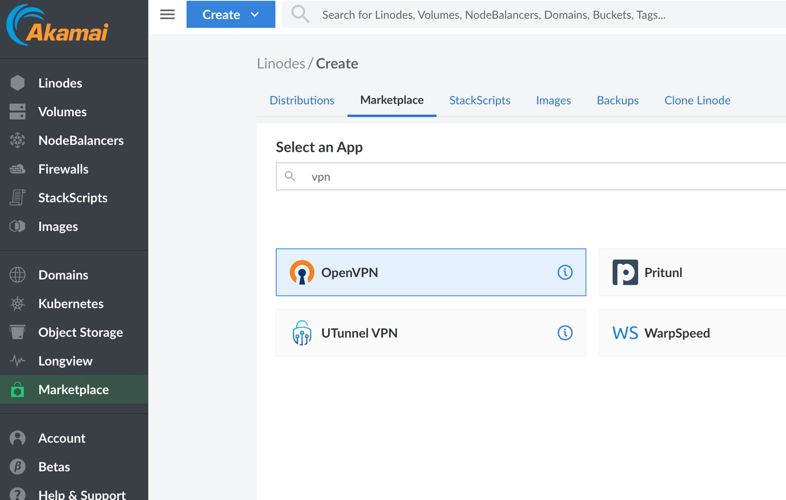Go to NodeBalancers page
Image resolution: width=786 pixels, height=500 pixels.
74,140
